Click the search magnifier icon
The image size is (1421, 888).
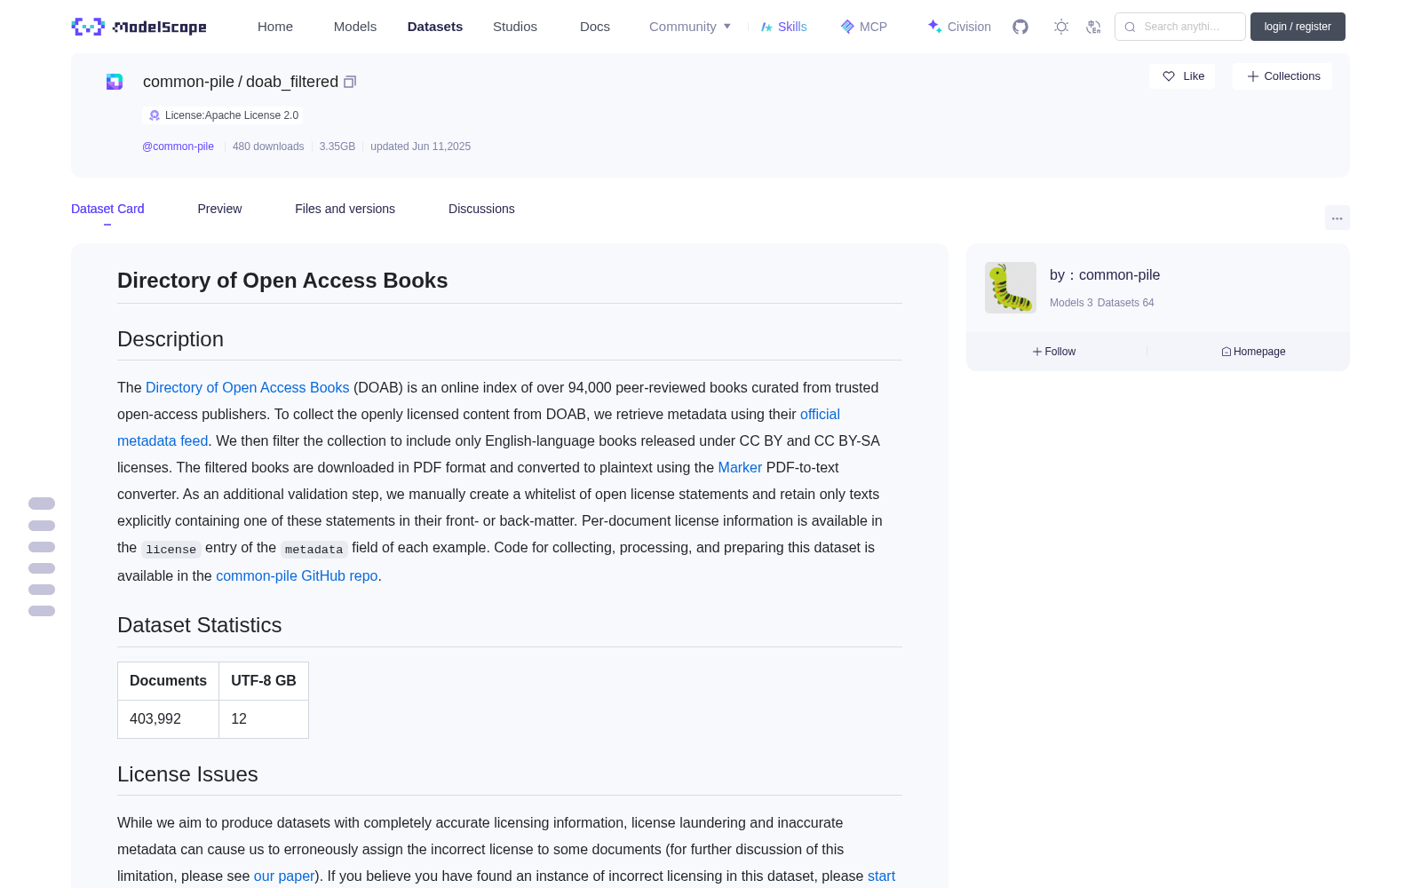1130,27
